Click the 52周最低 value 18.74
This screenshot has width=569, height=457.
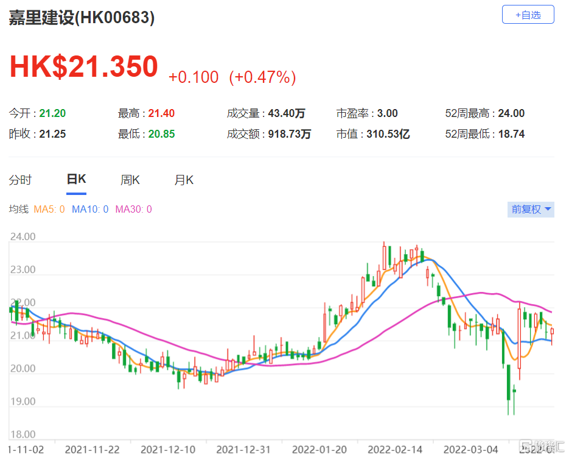coord(512,134)
